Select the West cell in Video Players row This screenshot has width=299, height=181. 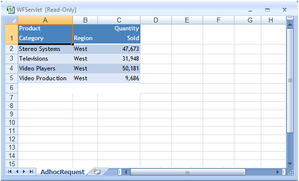coord(85,68)
